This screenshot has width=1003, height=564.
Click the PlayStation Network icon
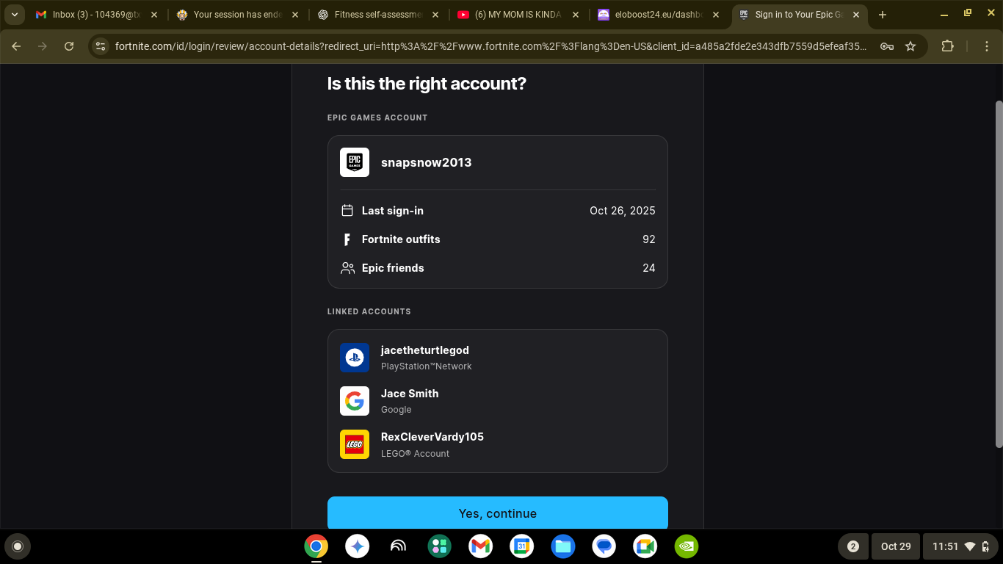[x=355, y=358]
